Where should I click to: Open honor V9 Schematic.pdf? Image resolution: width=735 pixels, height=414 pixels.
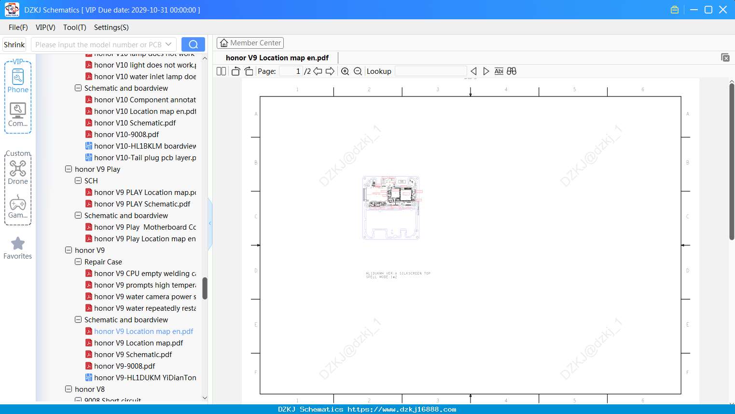133,355
